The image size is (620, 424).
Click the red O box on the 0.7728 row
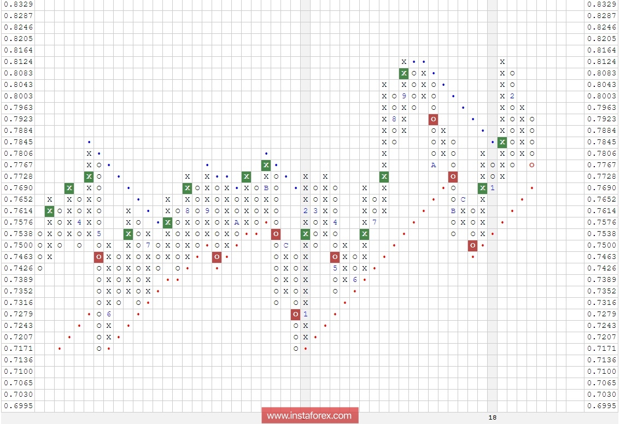453,176
